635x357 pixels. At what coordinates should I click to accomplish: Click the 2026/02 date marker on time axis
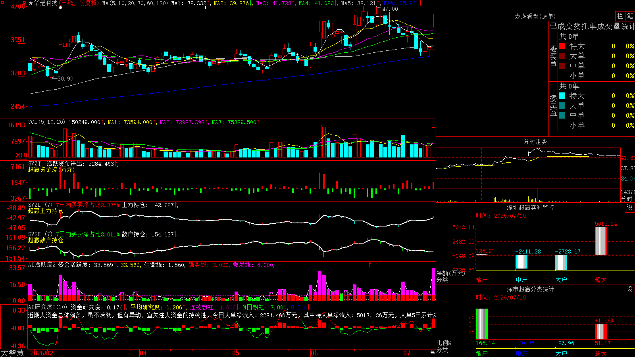(42, 353)
